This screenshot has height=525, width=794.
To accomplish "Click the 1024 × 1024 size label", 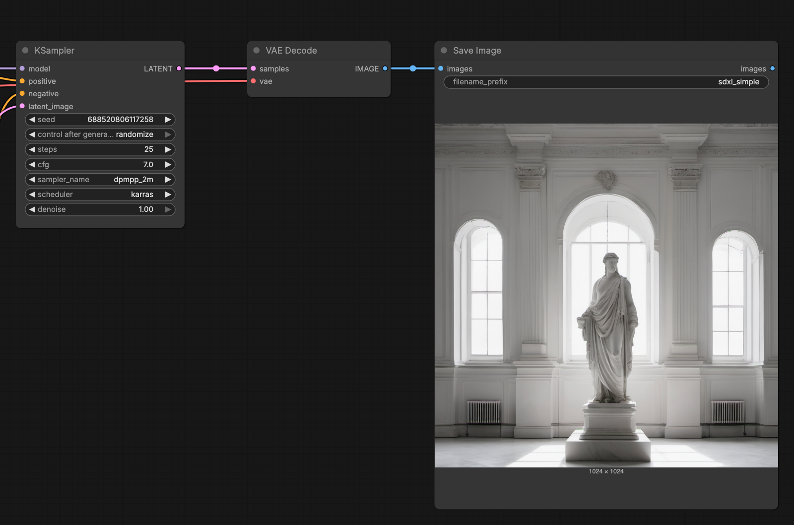I will click(x=606, y=471).
